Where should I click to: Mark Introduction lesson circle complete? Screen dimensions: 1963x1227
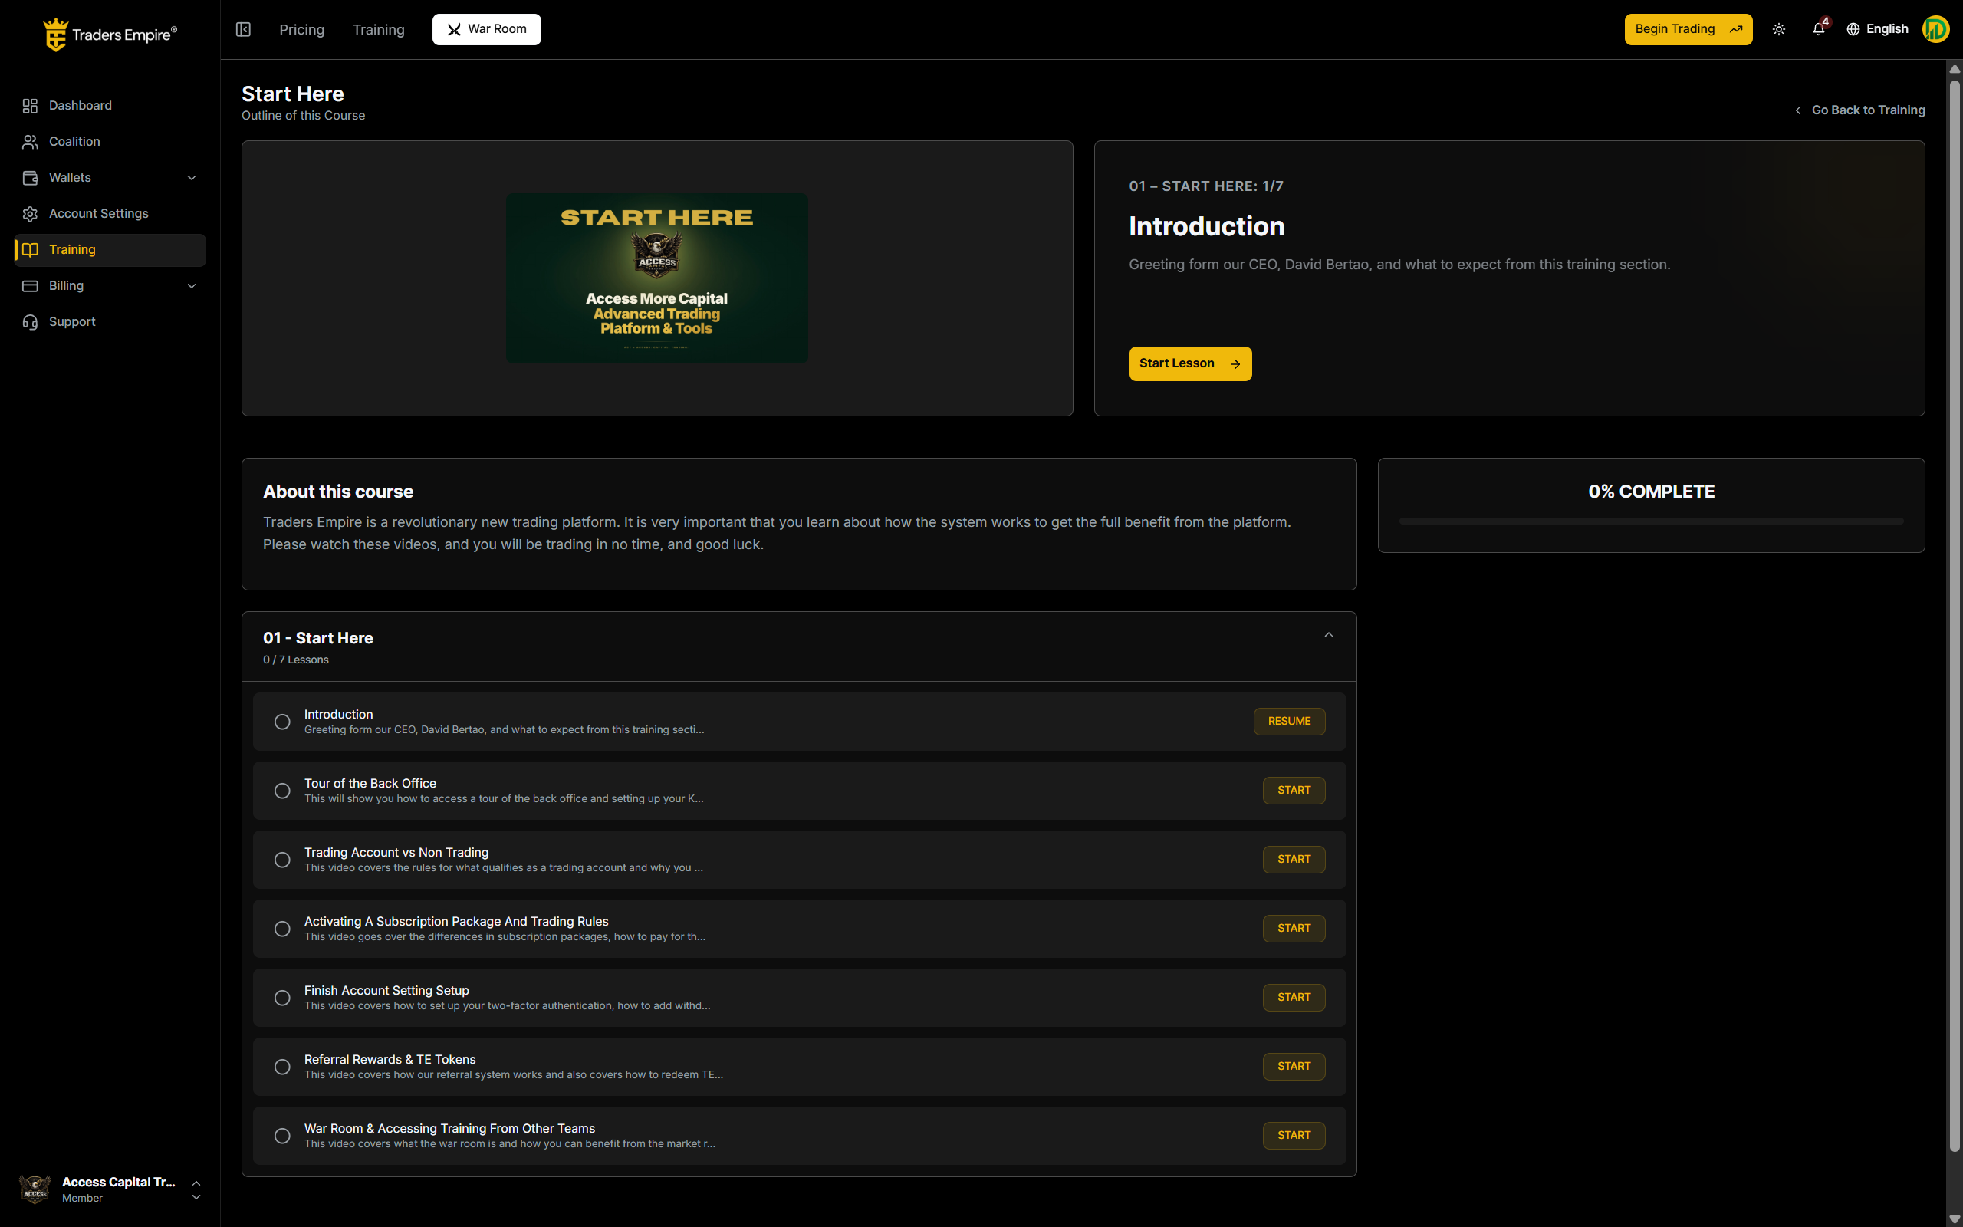click(282, 722)
